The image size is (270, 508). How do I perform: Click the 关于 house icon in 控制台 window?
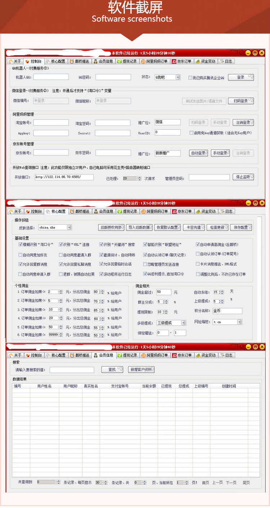point(11,61)
